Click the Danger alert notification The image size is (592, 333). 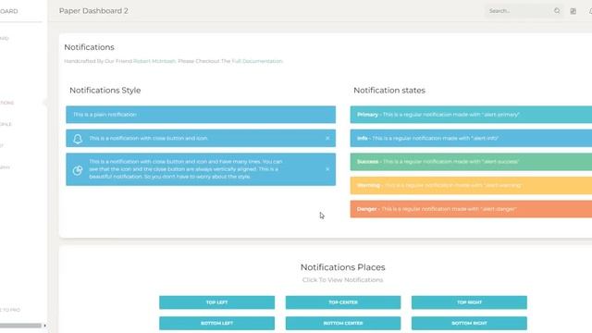[471, 209]
